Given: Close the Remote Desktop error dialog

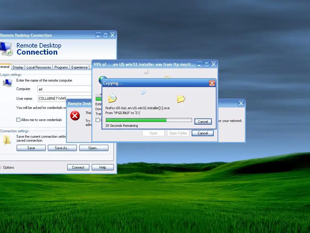Looking at the screenshot, I should pos(241,103).
